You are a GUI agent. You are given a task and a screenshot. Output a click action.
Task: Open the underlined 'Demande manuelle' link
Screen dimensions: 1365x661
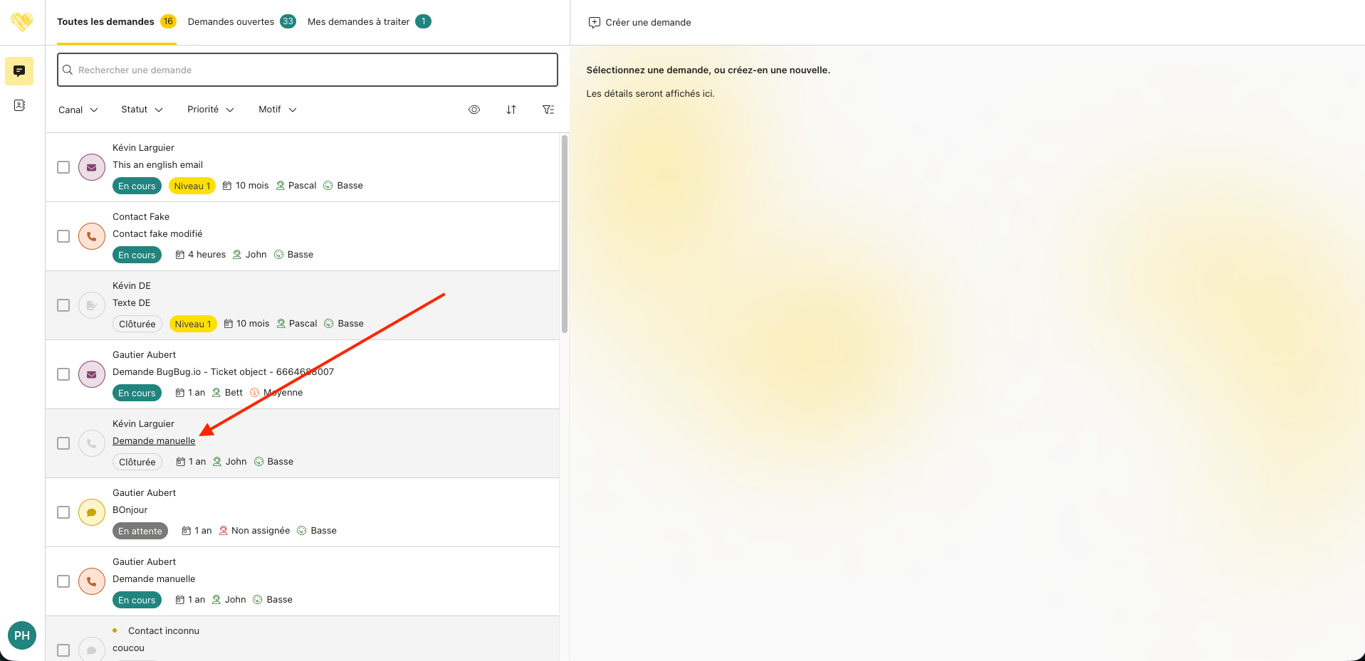154,441
